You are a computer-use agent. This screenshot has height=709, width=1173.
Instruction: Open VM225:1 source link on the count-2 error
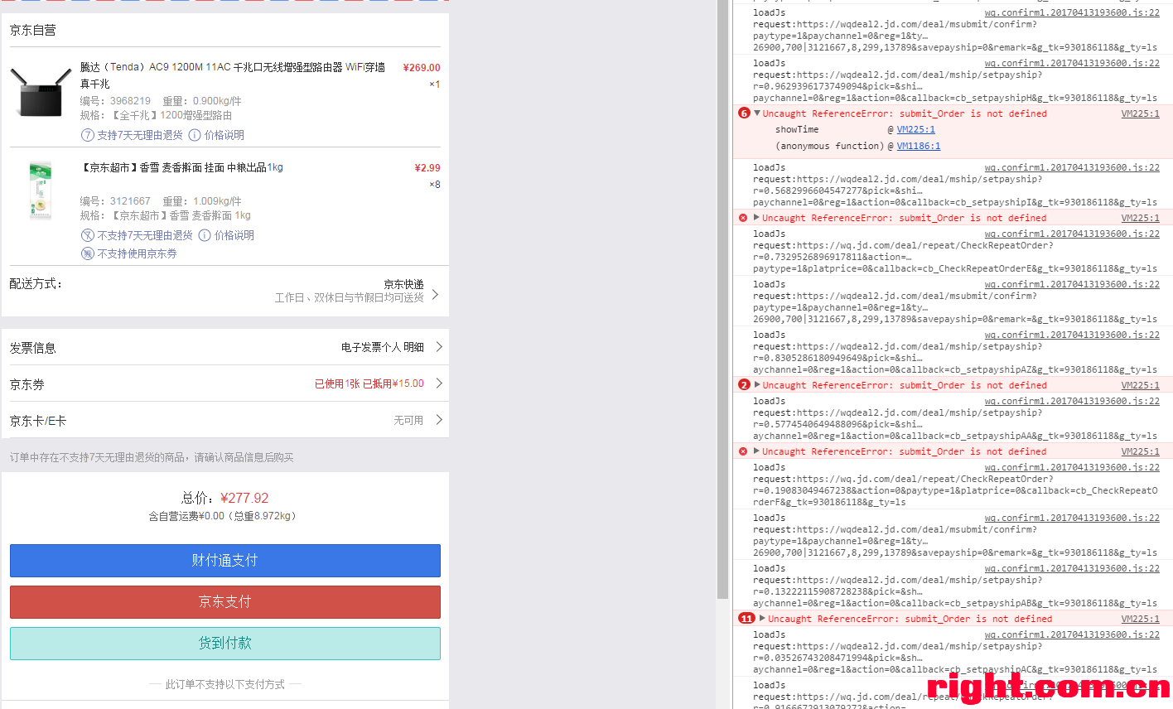click(1140, 385)
